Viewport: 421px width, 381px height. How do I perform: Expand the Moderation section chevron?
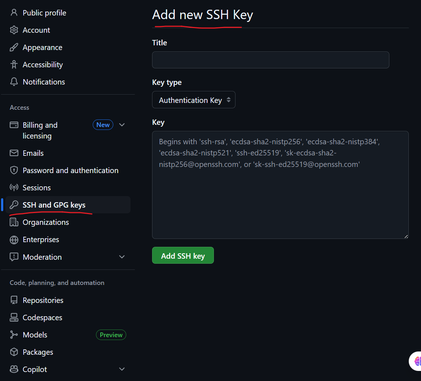[x=122, y=257]
